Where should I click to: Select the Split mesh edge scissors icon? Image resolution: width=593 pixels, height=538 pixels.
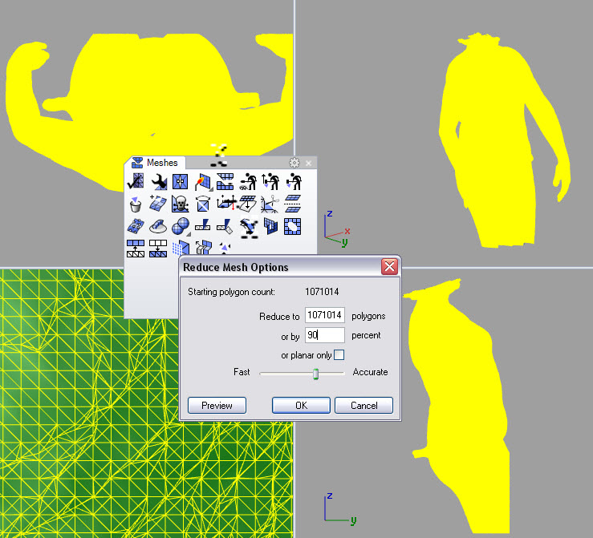[270, 204]
